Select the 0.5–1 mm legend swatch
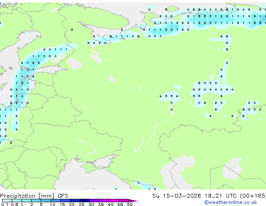266x206 pixels. tap(17, 201)
